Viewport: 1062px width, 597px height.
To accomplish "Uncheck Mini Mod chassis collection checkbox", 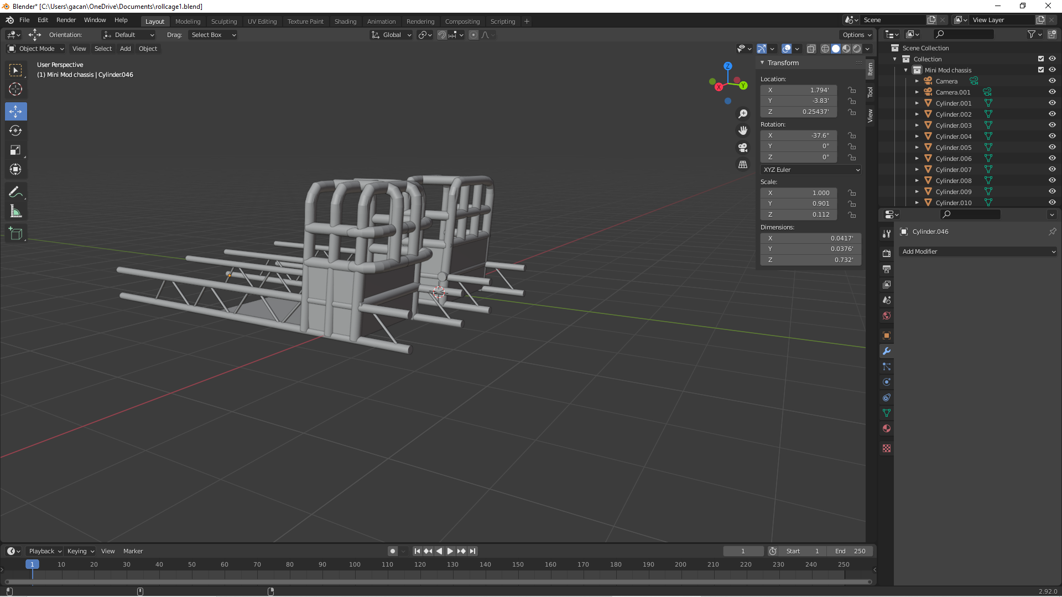I will pyautogui.click(x=1040, y=70).
